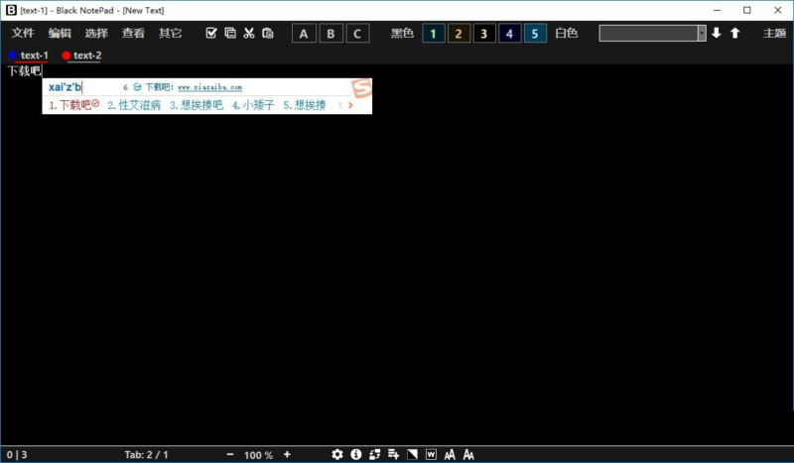Select color theme 1 swatch
The image size is (794, 463).
tap(433, 34)
